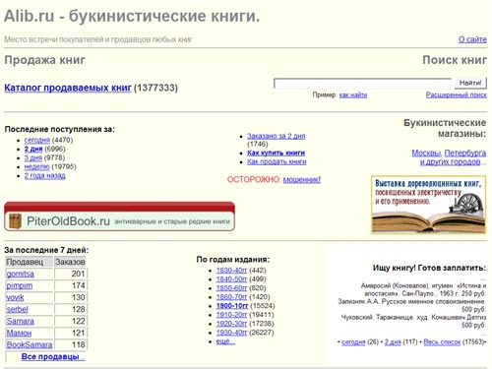Open seller 'BookSamara' link
Viewport: 492px width, 369px height.
(x=30, y=344)
